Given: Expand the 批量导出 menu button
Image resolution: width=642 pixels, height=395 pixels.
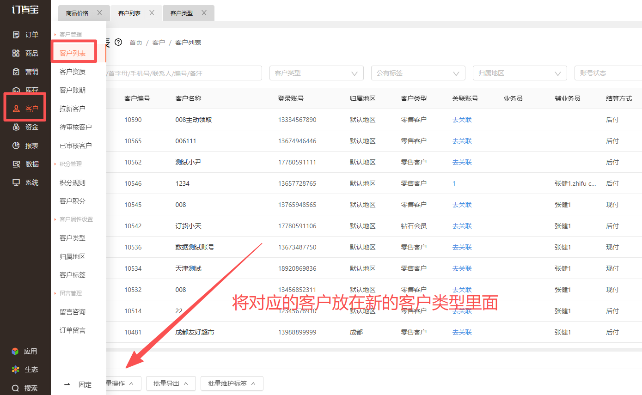Looking at the screenshot, I should 171,383.
